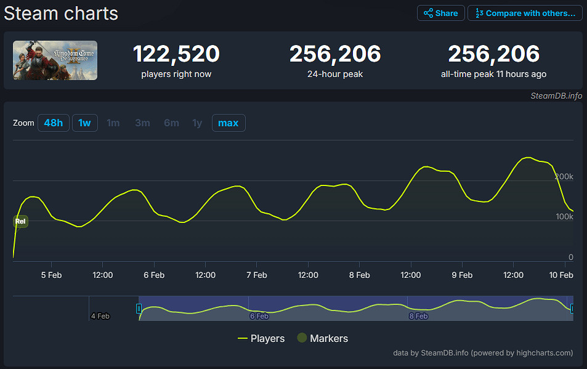
Task: Click the right navigator range handle
Action: click(x=572, y=309)
